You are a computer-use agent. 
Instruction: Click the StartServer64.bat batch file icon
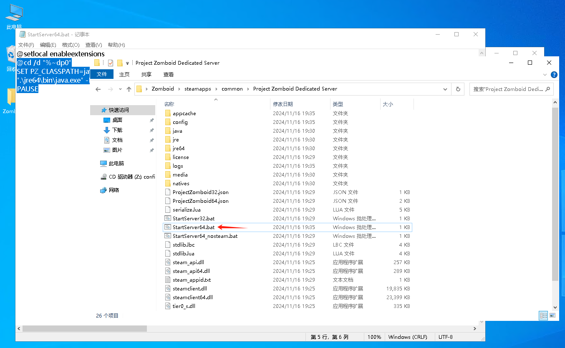[x=168, y=227]
